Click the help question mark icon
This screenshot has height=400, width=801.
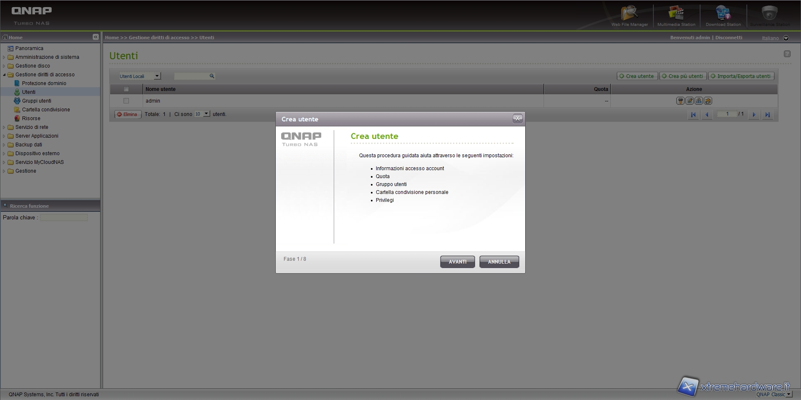[787, 54]
